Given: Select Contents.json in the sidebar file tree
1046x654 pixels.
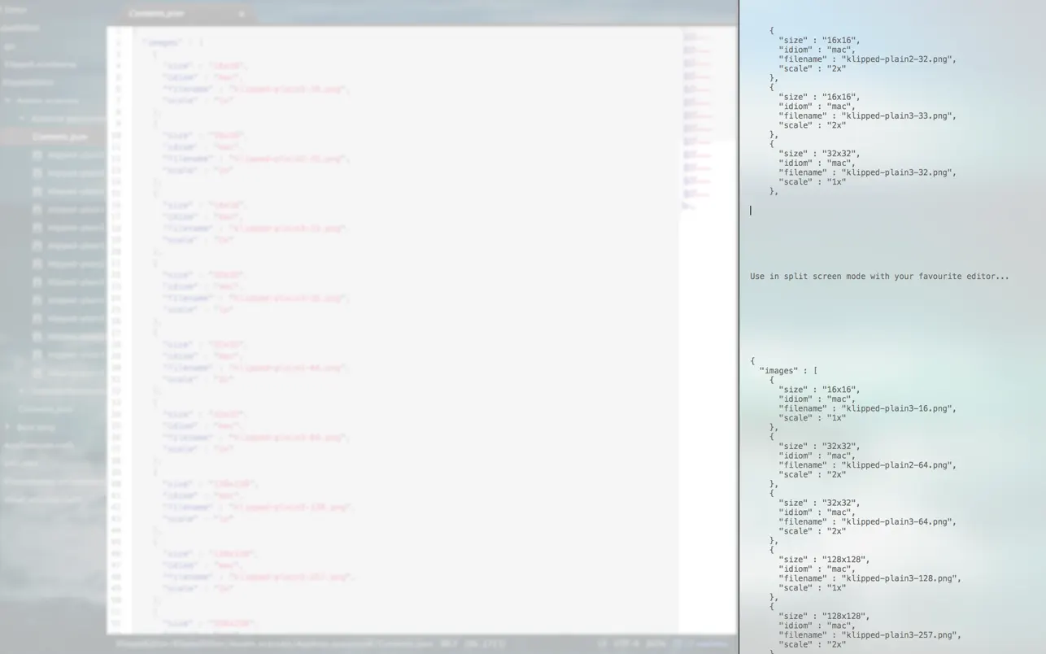Looking at the screenshot, I should pyautogui.click(x=60, y=136).
